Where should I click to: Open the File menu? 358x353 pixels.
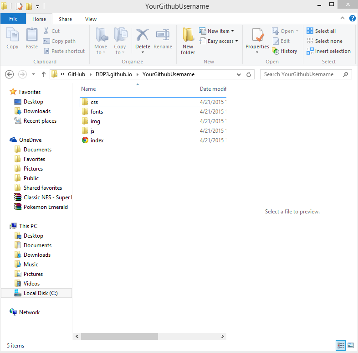tap(13, 19)
